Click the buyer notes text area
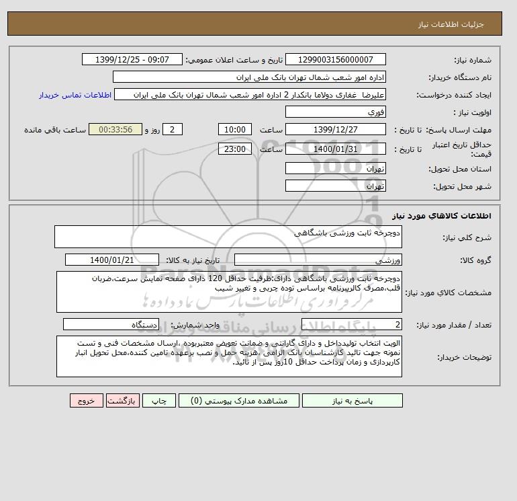Viewport: 517px width, 501px height. click(229, 356)
